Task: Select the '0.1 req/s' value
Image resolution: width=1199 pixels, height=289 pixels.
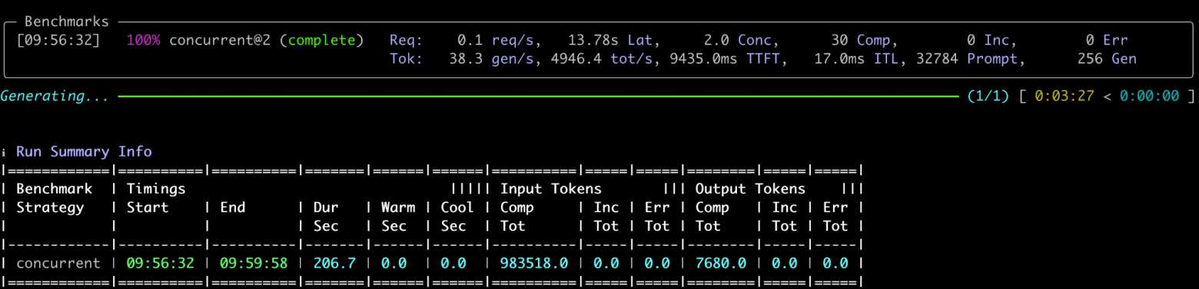Action: [x=499, y=40]
